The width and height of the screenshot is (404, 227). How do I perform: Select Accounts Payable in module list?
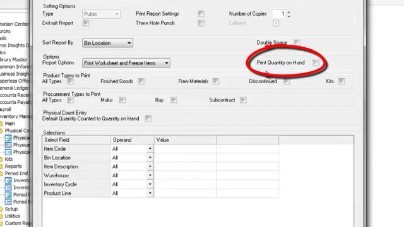[15, 102]
